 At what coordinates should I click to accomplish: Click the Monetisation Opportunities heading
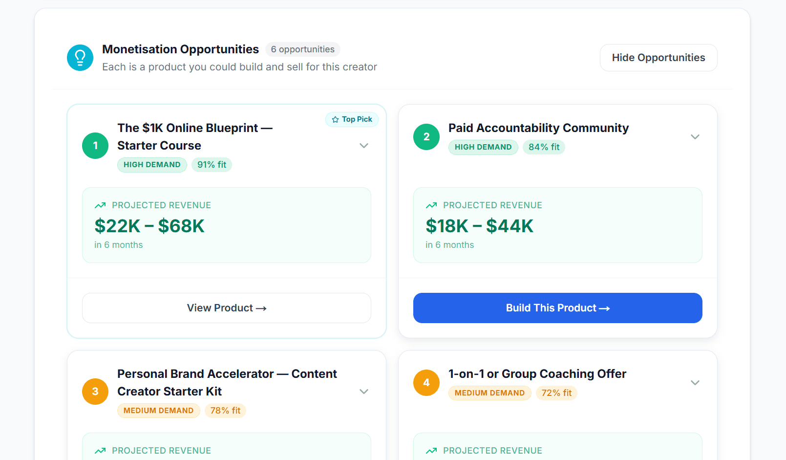pos(180,49)
